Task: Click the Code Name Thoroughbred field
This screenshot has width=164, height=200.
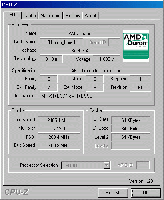Action: coord(62,42)
